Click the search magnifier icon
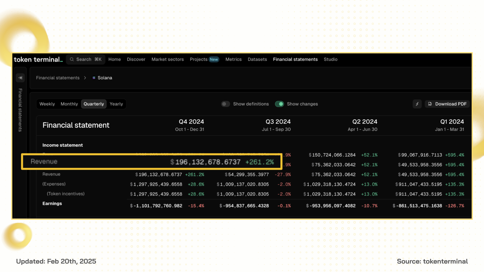The height and width of the screenshot is (272, 484). click(72, 59)
